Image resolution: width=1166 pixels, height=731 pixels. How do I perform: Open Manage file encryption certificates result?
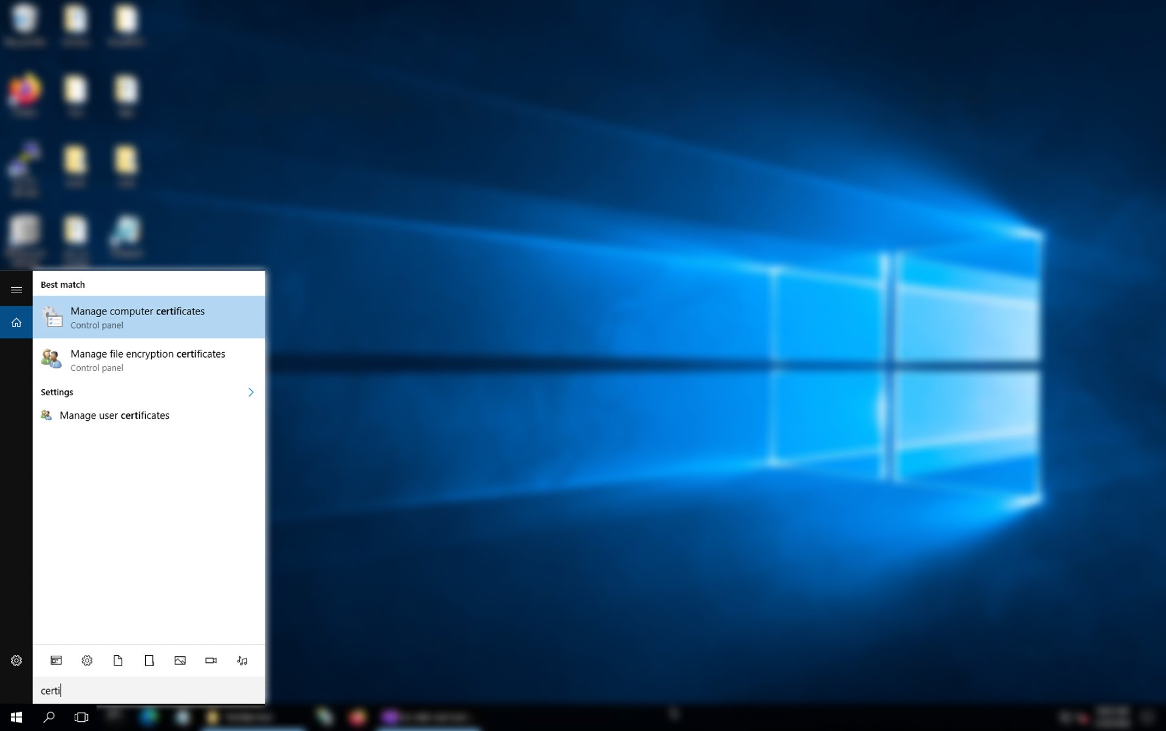[x=149, y=359]
